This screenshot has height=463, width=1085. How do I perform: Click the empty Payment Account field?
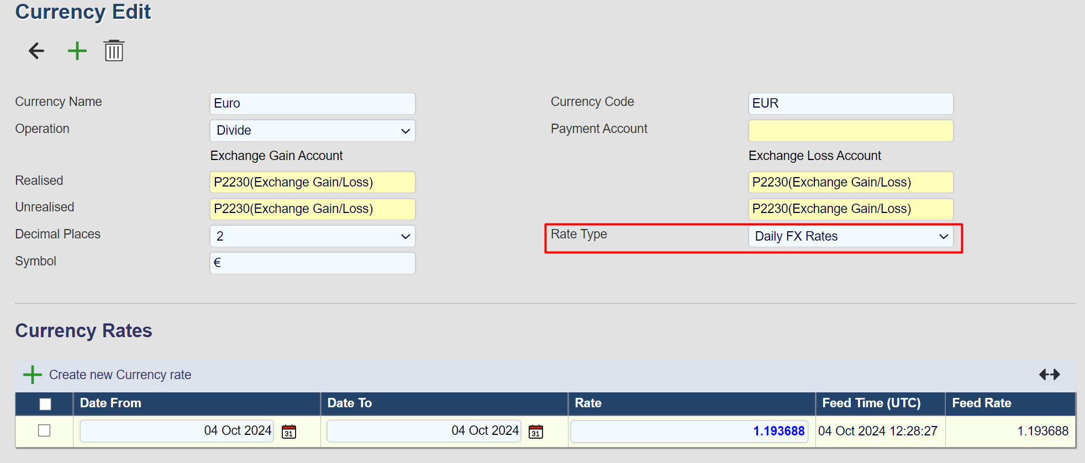pyautogui.click(x=850, y=131)
